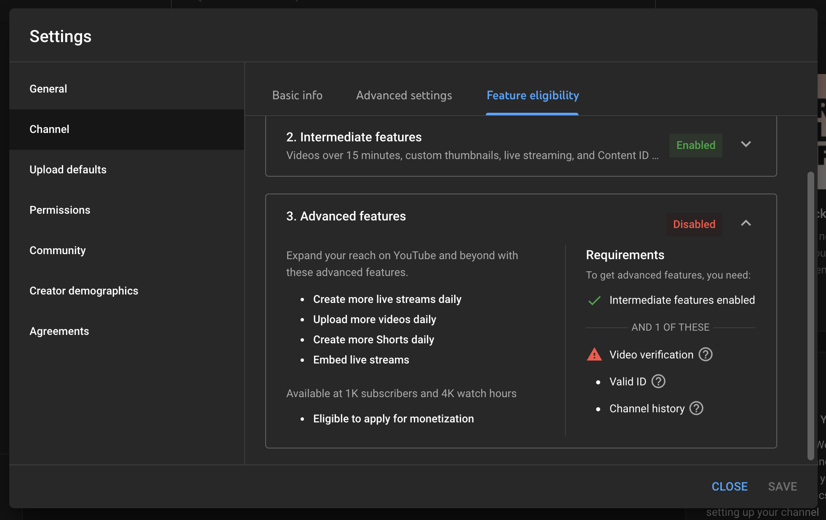Open Channel history help icon

point(696,409)
